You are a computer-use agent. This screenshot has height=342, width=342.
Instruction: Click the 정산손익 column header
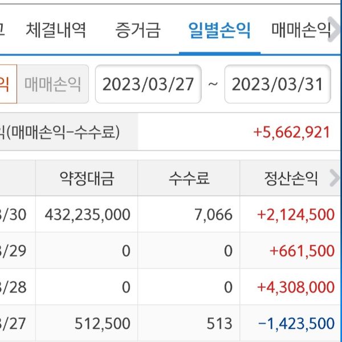(x=286, y=179)
